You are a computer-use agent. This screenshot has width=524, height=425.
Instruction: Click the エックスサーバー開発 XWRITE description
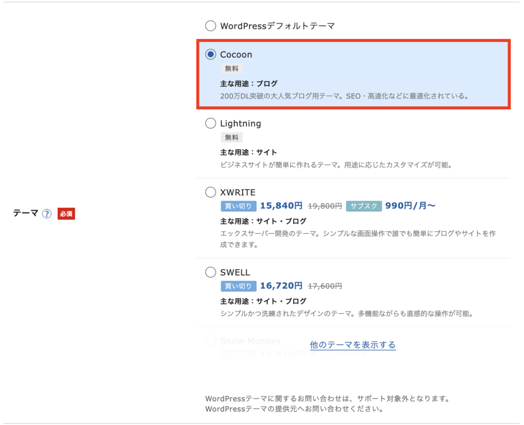click(358, 239)
